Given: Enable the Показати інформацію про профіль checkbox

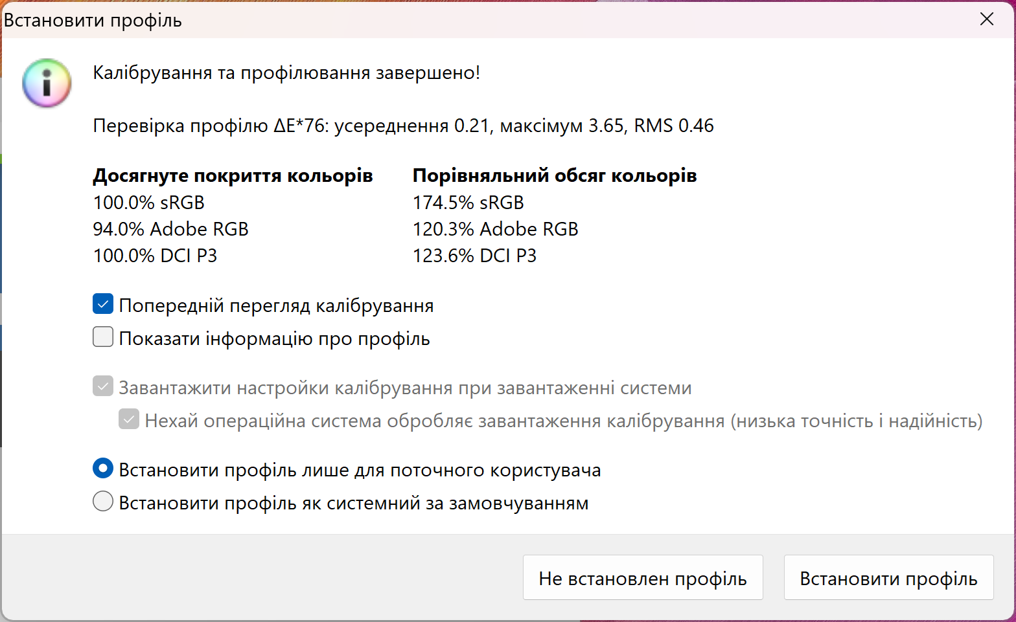Looking at the screenshot, I should pos(103,337).
